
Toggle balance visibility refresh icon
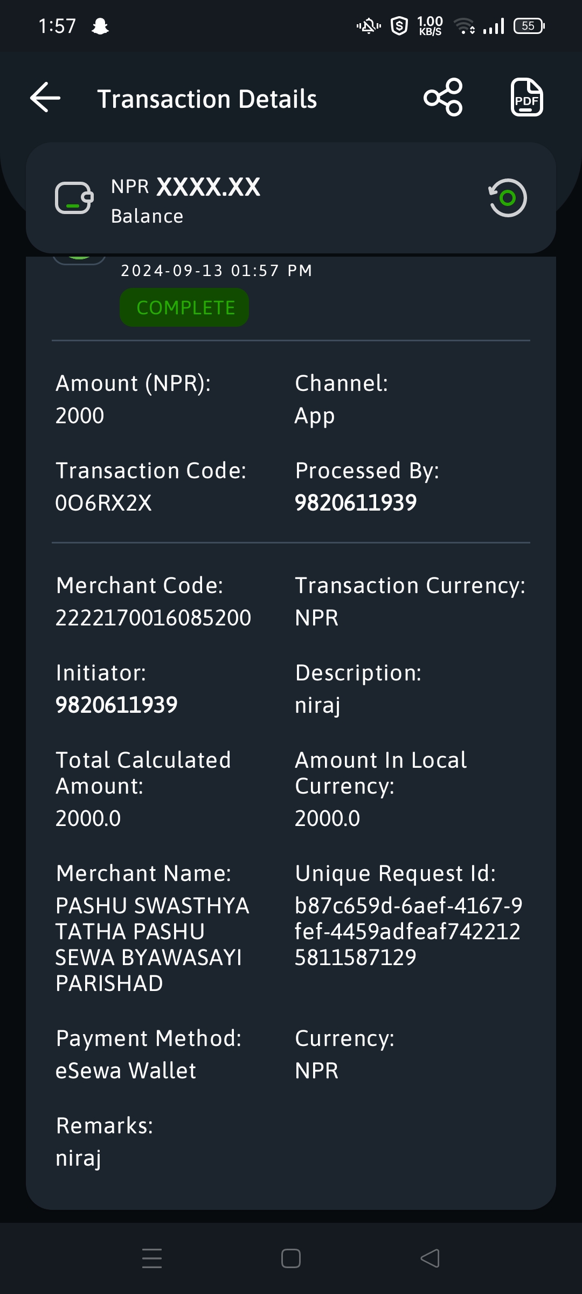tap(507, 198)
